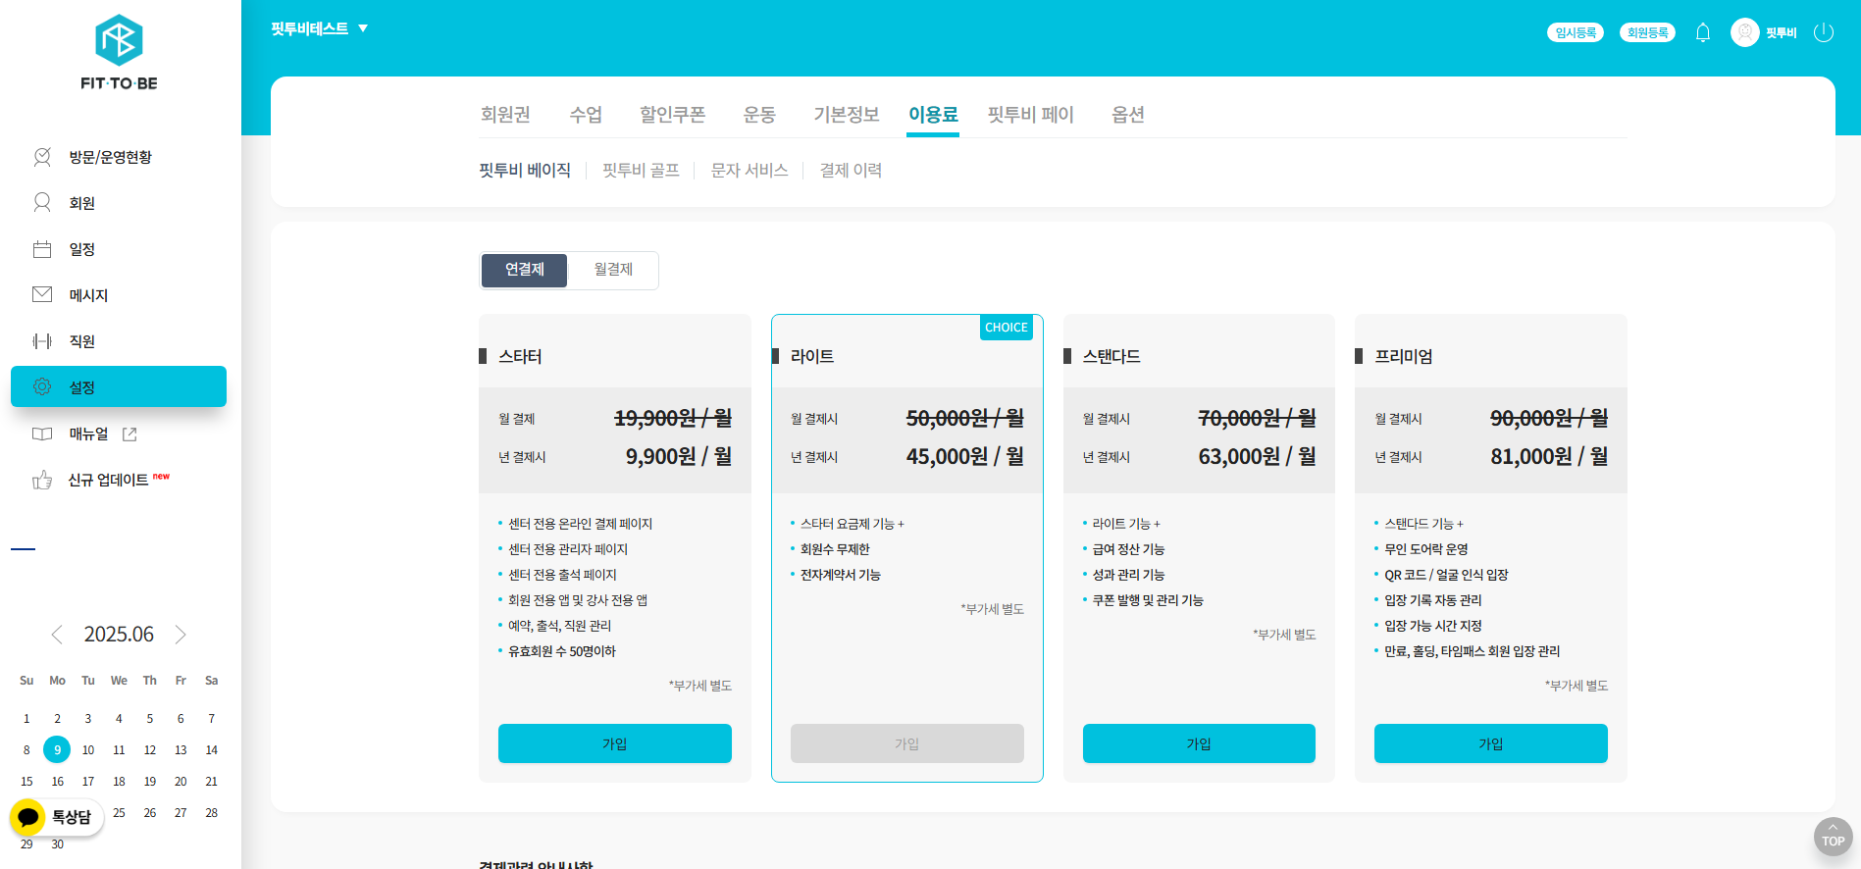Select calendar date 14
This screenshot has height=869, width=1861.
point(211,749)
